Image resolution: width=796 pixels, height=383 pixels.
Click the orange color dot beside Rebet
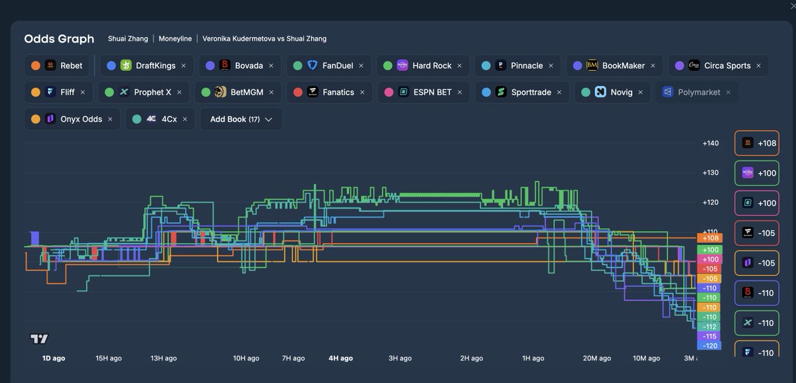(35, 66)
